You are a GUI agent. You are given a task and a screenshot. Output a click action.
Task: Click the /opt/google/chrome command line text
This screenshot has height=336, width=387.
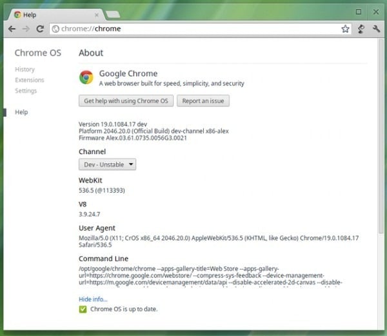210,275
